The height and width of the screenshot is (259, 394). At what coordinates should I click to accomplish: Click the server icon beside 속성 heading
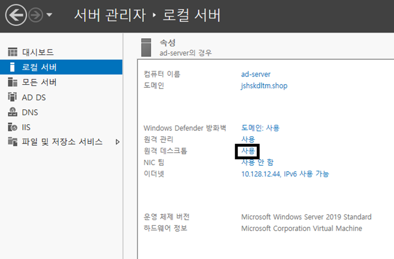146,47
